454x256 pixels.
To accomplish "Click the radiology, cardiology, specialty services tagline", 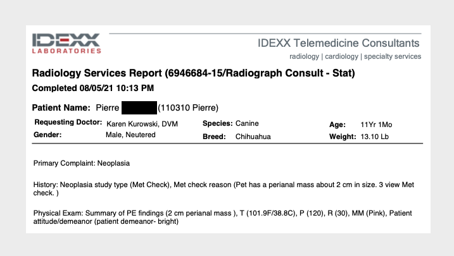I will click(355, 56).
